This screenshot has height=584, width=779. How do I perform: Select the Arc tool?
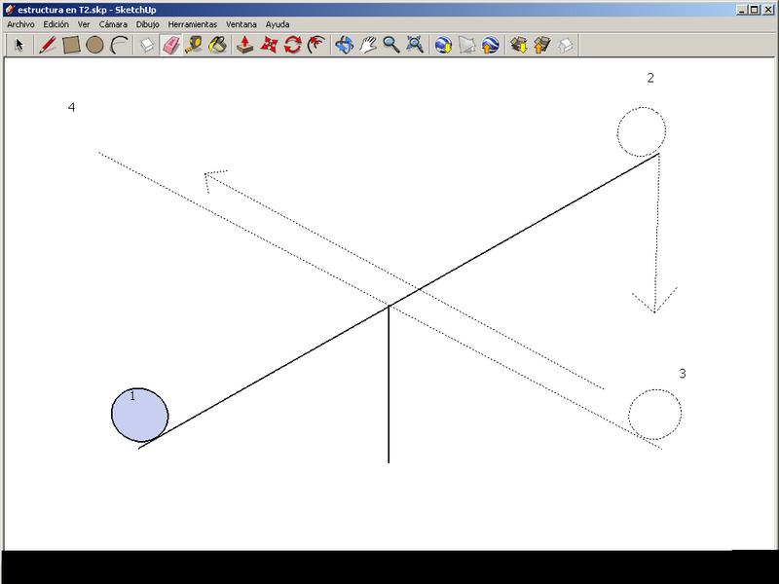pos(119,45)
